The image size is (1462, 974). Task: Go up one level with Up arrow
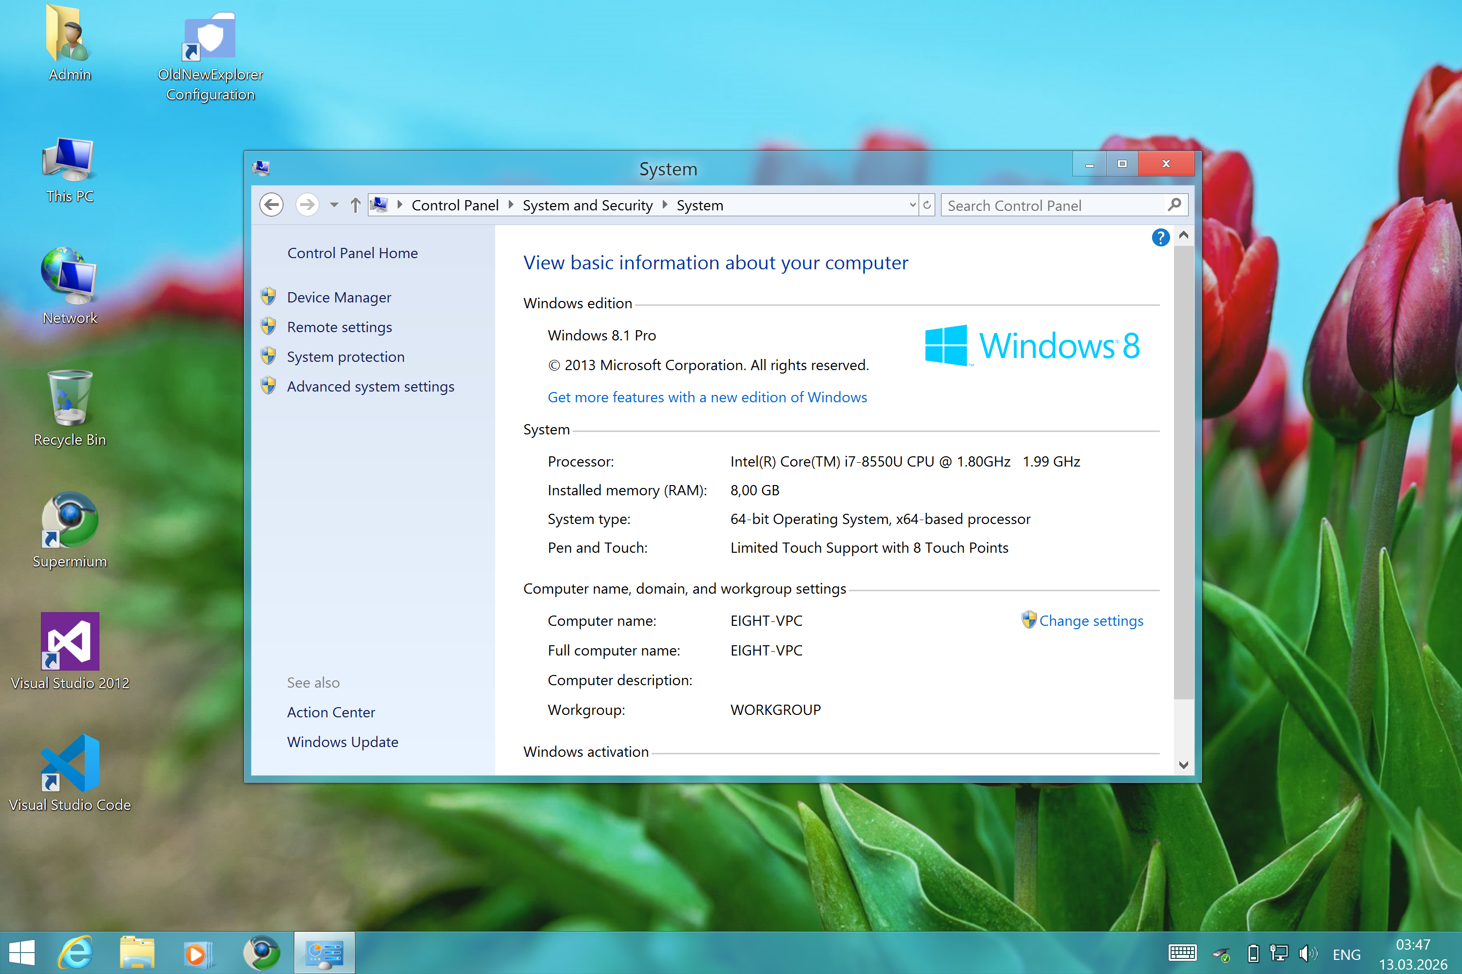[355, 205]
